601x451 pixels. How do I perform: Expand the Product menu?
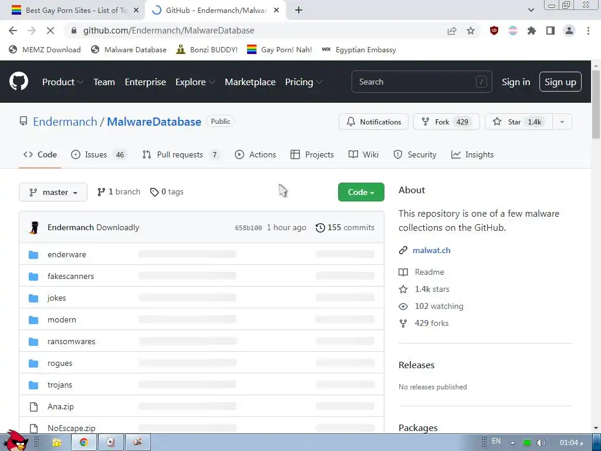pos(62,82)
